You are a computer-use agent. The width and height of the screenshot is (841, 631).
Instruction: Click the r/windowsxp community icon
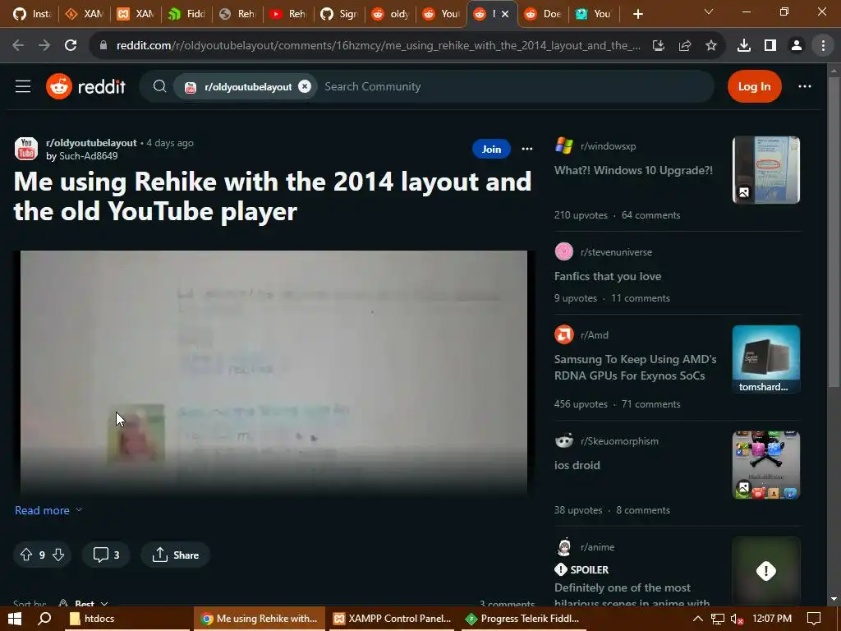pos(563,145)
